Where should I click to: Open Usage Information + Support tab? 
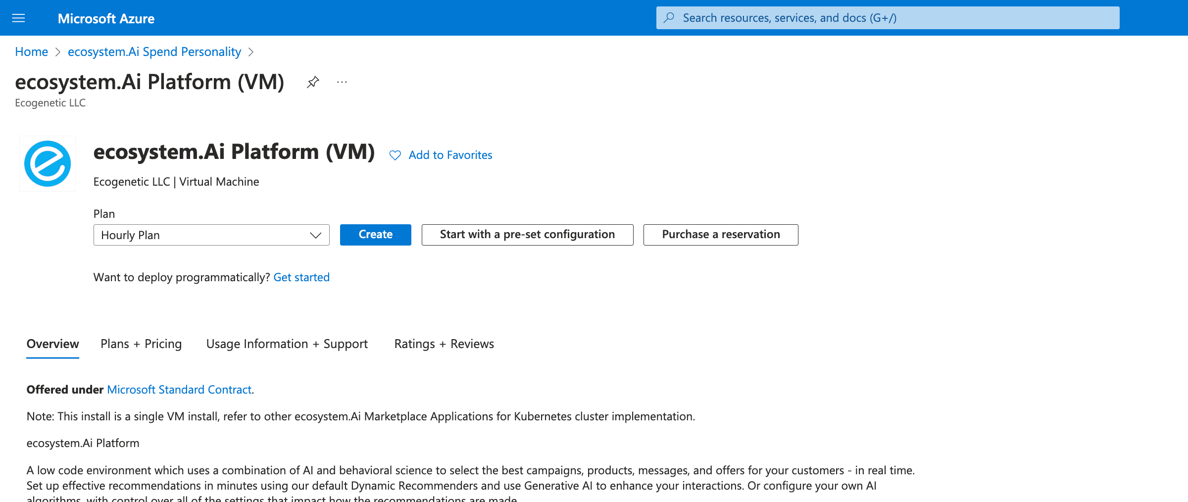click(287, 344)
